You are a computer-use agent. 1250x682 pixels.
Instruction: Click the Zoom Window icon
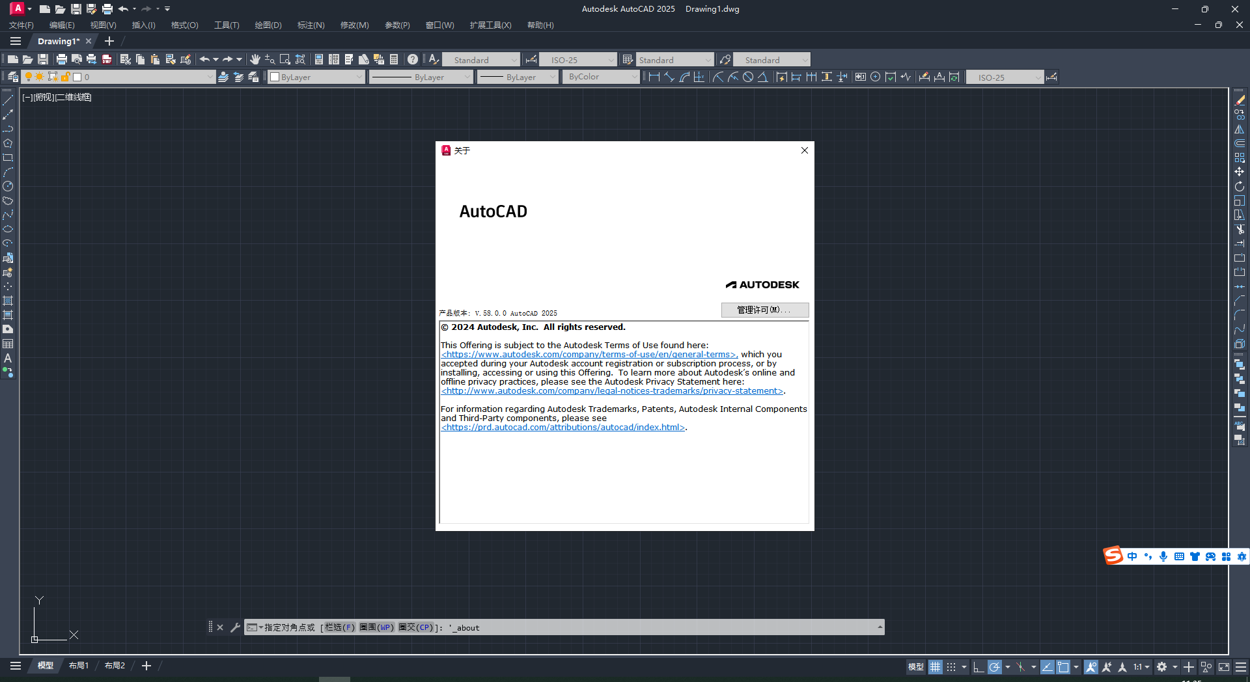[285, 59]
